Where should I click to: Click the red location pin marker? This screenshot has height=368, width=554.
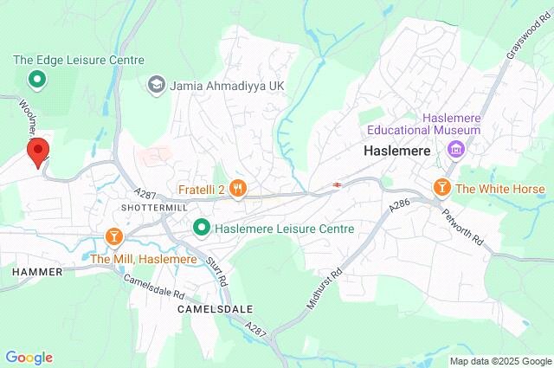coord(38,153)
